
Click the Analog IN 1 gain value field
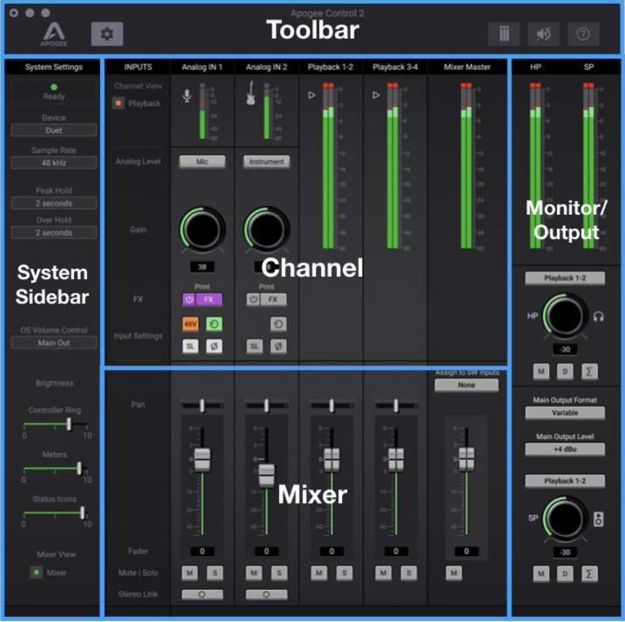[202, 268]
